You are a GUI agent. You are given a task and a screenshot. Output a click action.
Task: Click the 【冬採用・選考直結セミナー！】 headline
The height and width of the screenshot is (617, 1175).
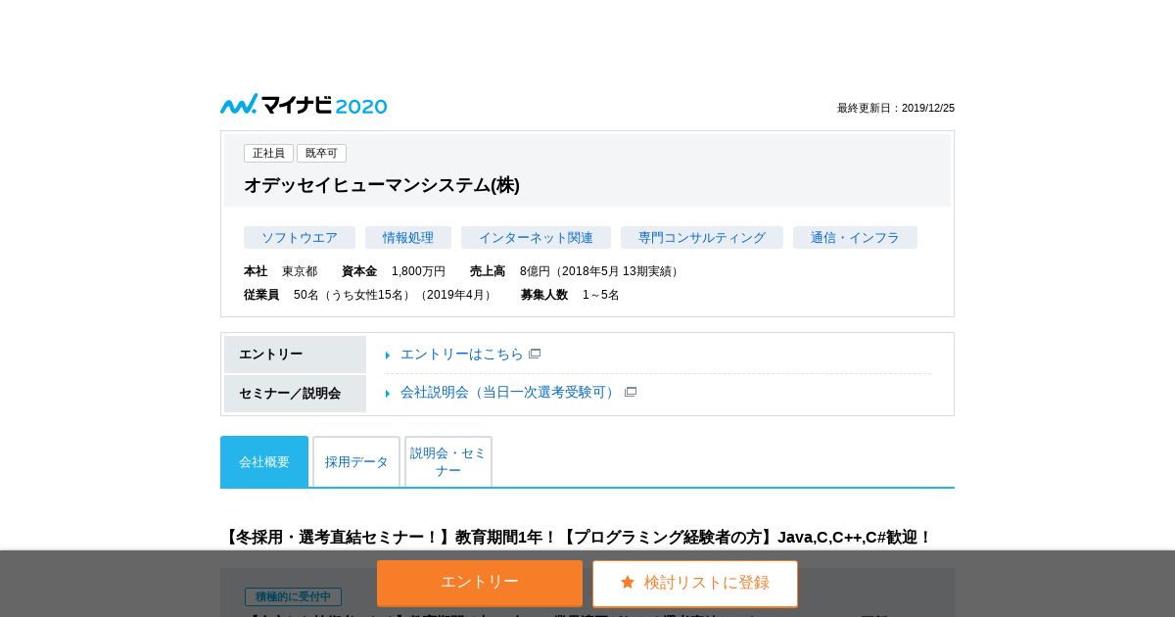[x=577, y=537]
